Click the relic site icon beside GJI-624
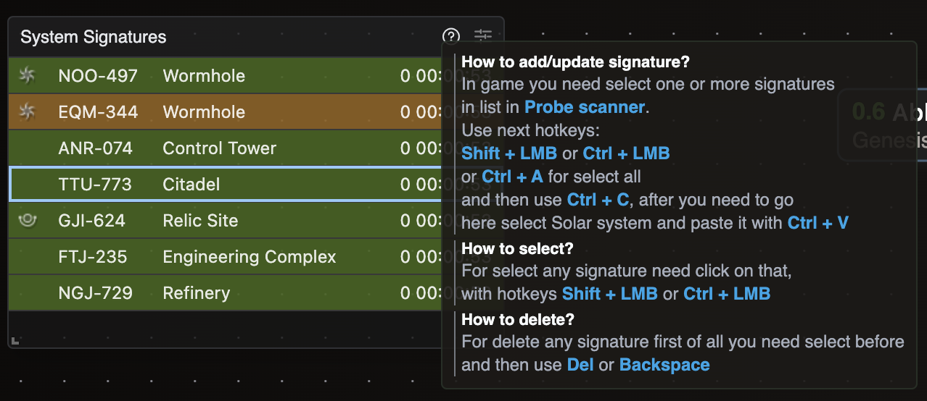The width and height of the screenshot is (927, 401). pyautogui.click(x=28, y=220)
